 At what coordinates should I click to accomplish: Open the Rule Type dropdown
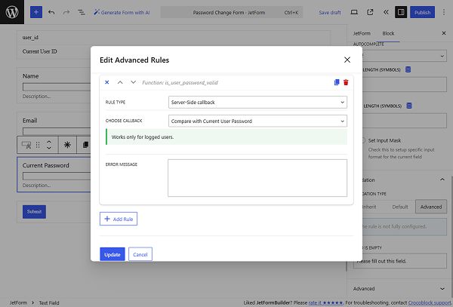coord(257,102)
